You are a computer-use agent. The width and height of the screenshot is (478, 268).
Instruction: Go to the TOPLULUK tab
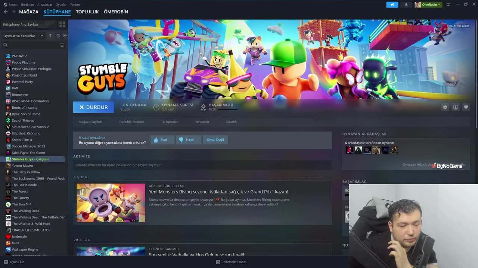pos(87,12)
